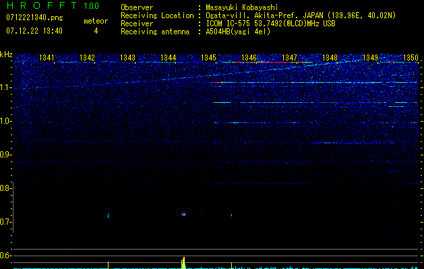Select the 1347 time marker
This screenshot has height=269, width=424.
[x=290, y=58]
